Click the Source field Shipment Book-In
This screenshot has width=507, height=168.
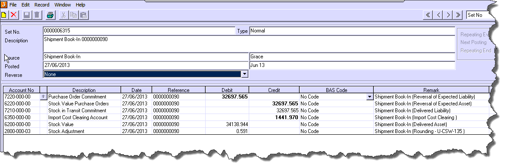point(146,57)
